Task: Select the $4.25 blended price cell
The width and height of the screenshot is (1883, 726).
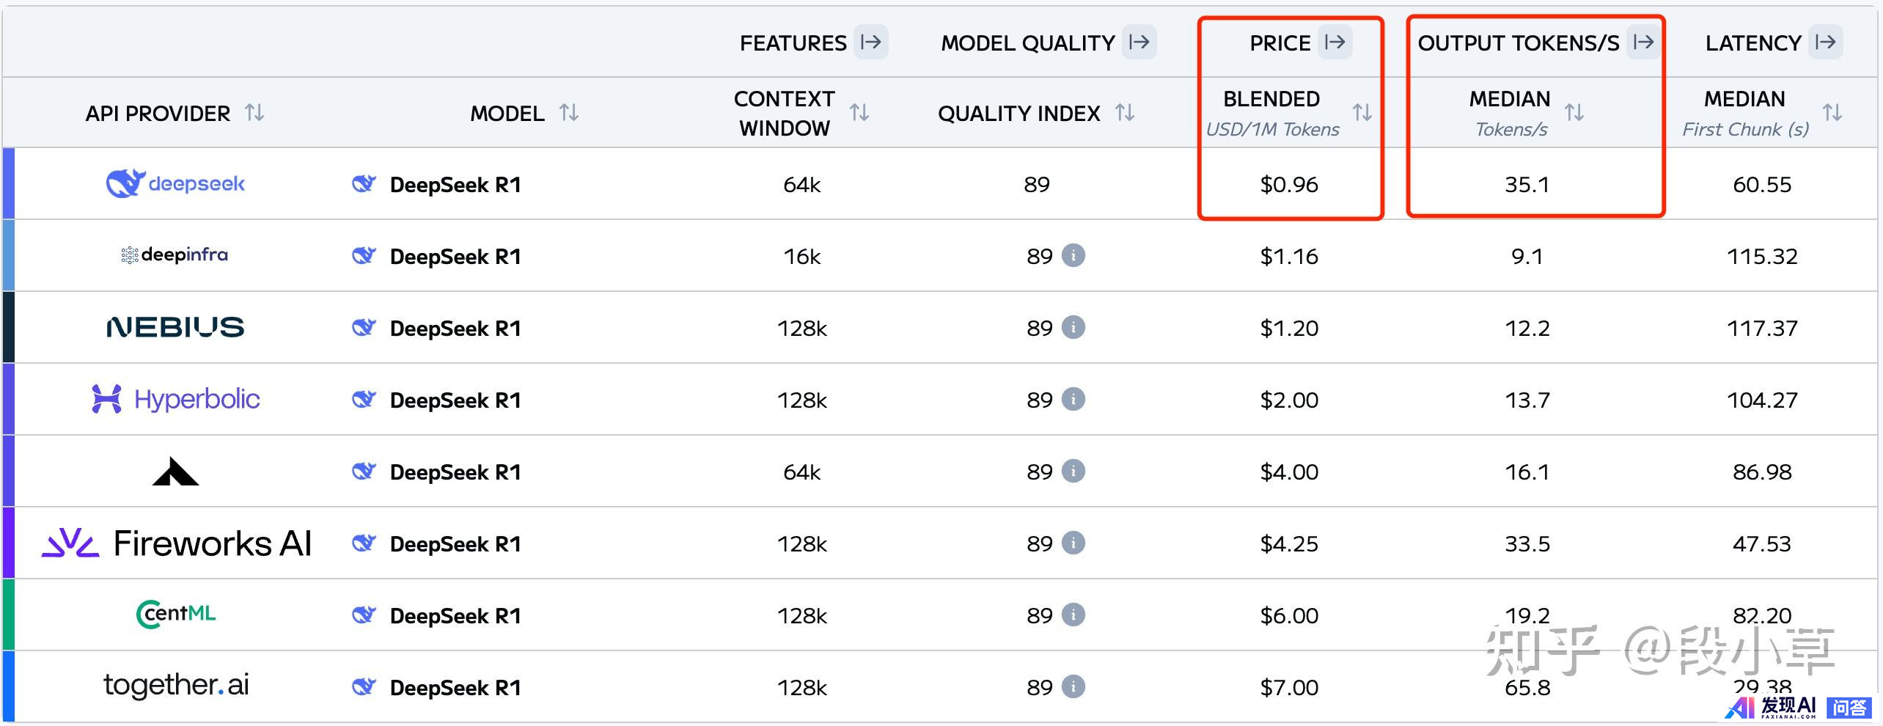Action: 1289,543
